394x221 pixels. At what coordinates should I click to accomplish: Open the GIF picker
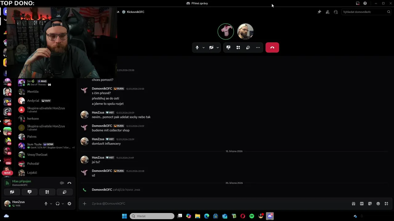pyautogui.click(x=362, y=204)
